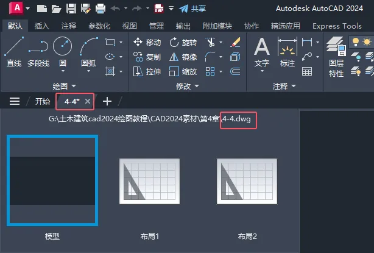Save the drawing with the Save icon

(x=71, y=9)
